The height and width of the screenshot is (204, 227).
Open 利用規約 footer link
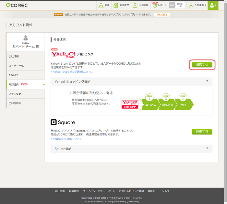[x=74, y=191]
